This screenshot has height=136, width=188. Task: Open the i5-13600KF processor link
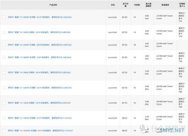41,130
